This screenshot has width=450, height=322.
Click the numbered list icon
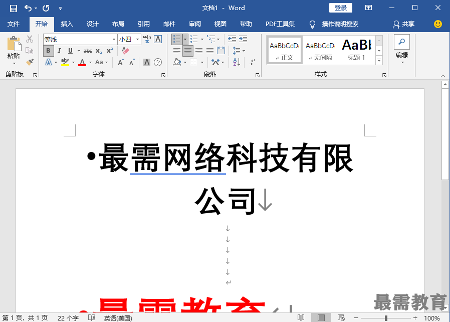click(x=194, y=39)
